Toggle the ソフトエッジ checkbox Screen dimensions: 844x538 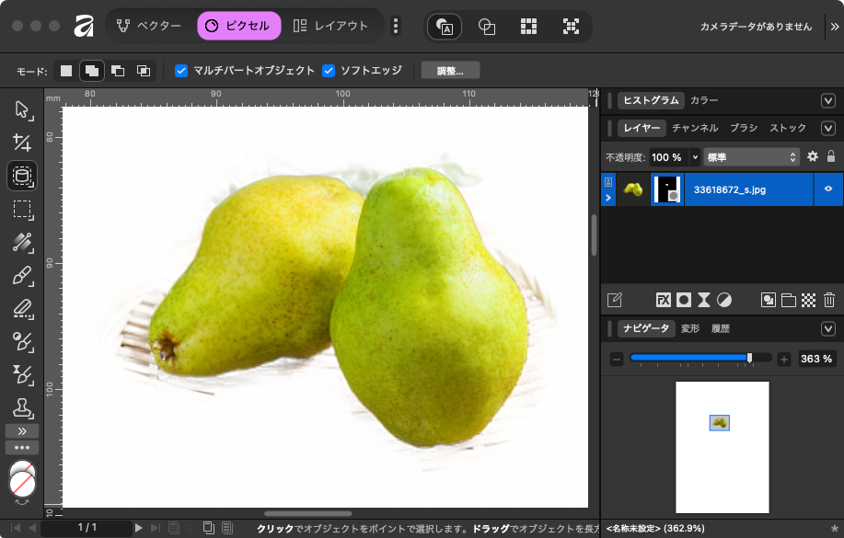click(x=329, y=71)
